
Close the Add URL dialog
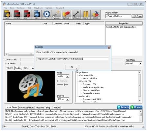(109, 47)
